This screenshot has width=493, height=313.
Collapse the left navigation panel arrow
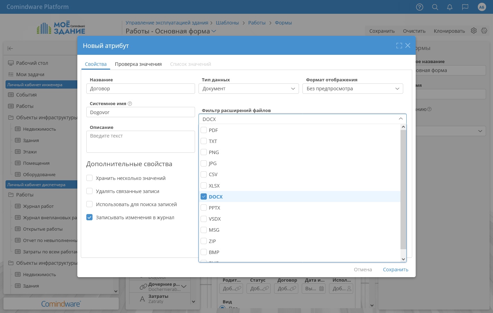[10, 49]
